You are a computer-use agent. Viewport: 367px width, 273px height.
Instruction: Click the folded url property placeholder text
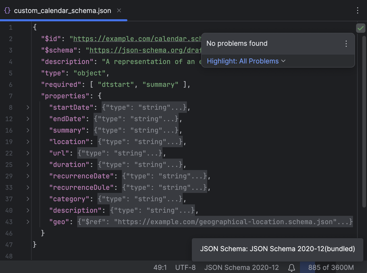(119, 153)
